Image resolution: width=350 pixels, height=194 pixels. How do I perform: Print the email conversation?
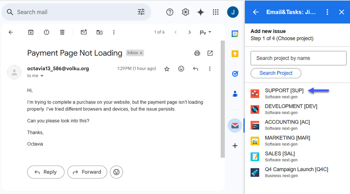197,53
